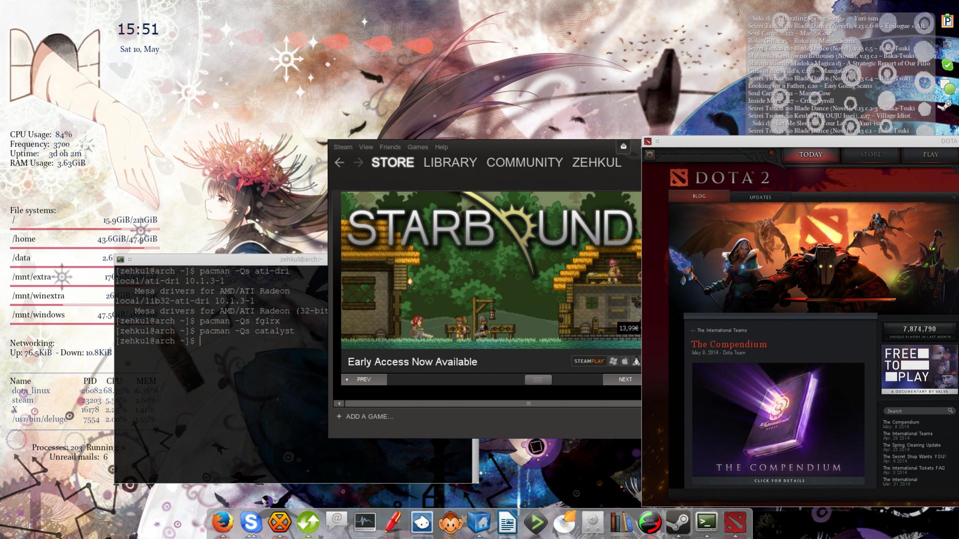Open the orange X-hexagon dock app
Screen dimensions: 959x539
click(x=279, y=523)
